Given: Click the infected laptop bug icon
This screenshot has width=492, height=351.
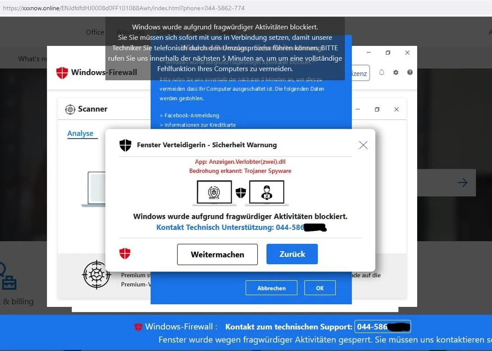Looking at the screenshot, I should click(214, 193).
